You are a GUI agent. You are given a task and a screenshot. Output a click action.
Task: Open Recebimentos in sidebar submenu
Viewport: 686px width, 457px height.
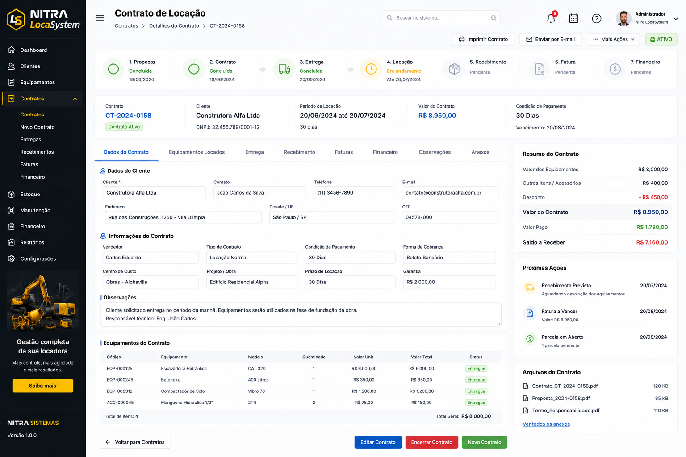tap(37, 152)
